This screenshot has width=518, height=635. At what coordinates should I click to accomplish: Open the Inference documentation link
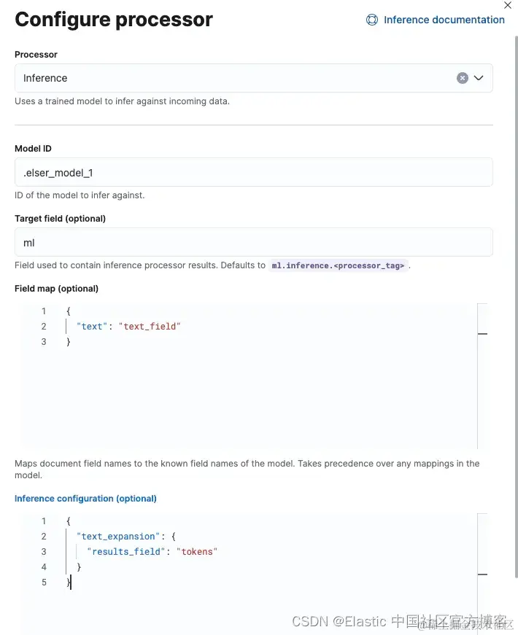pos(444,20)
